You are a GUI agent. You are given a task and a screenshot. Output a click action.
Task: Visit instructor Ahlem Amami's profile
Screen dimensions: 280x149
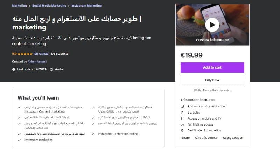(x=37, y=62)
